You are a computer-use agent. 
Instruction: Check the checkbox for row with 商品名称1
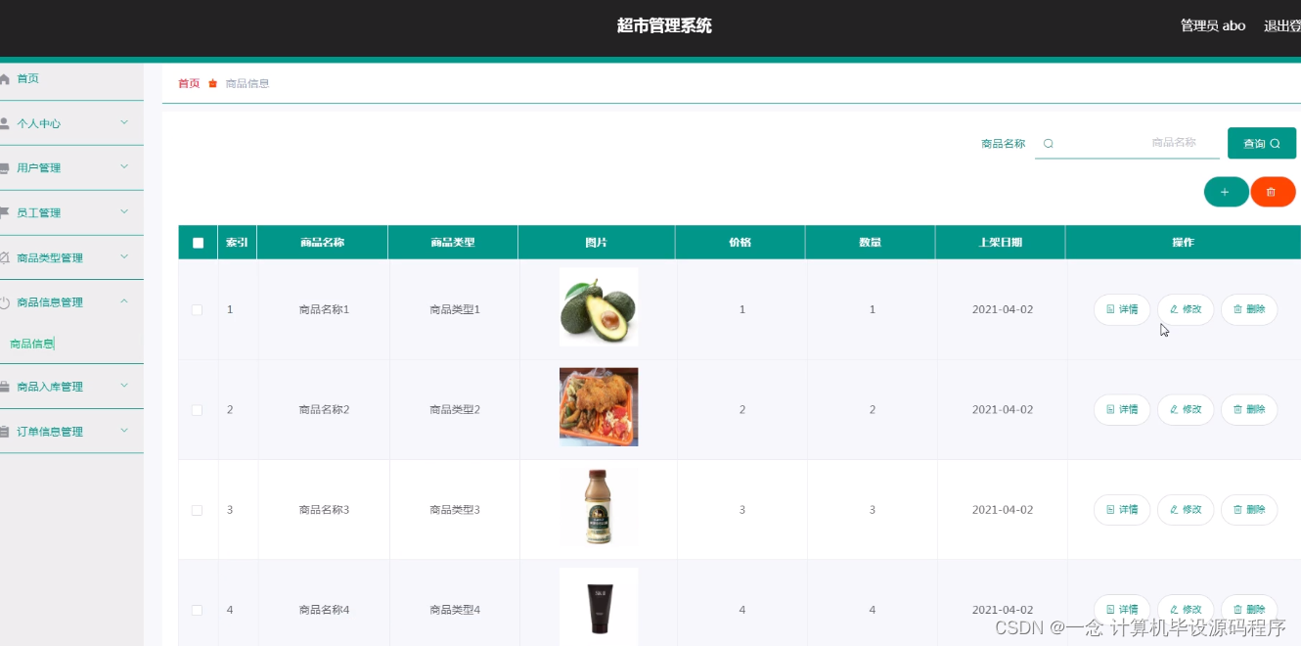(x=197, y=308)
